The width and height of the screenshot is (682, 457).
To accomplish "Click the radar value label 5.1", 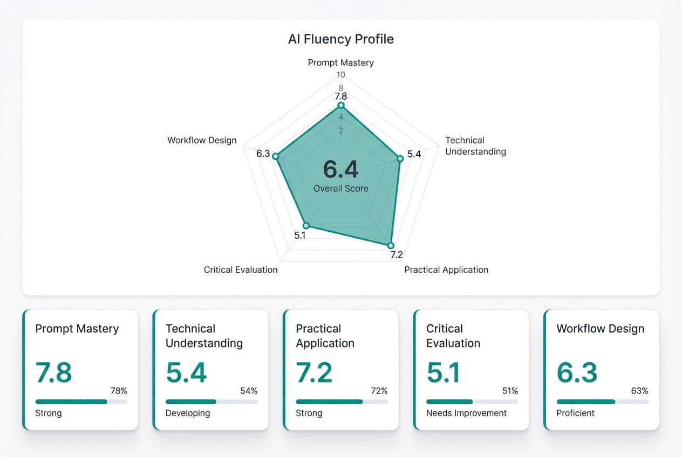I will click(x=300, y=236).
